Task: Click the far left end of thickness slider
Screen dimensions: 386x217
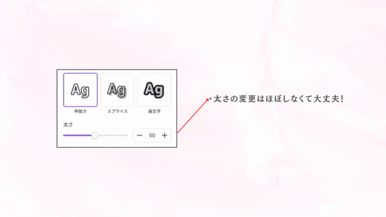Action: (x=64, y=135)
